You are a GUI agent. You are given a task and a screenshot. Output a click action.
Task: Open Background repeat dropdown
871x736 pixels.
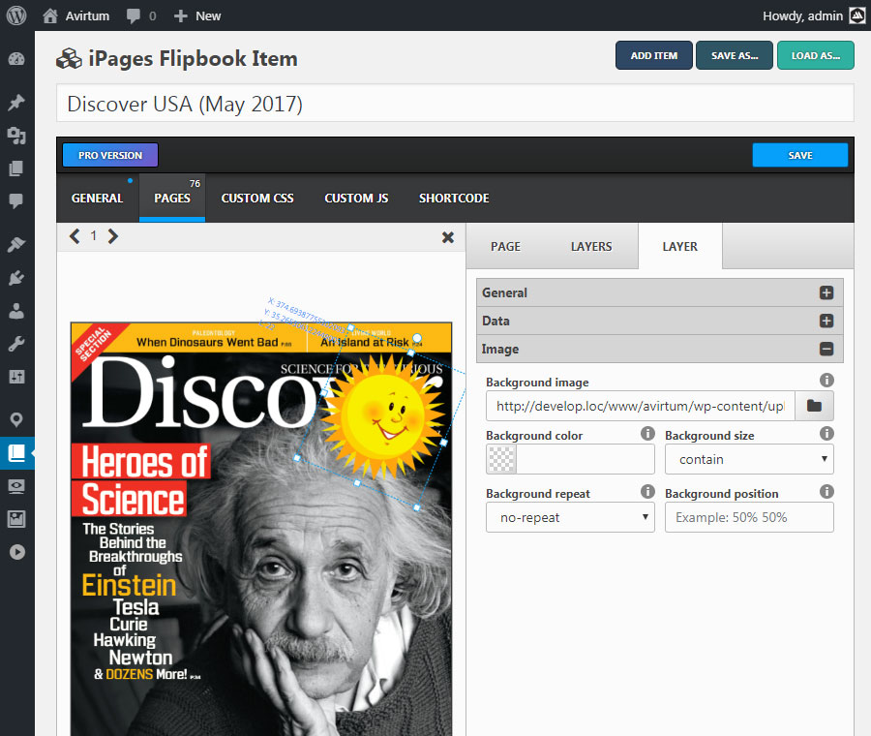click(570, 517)
